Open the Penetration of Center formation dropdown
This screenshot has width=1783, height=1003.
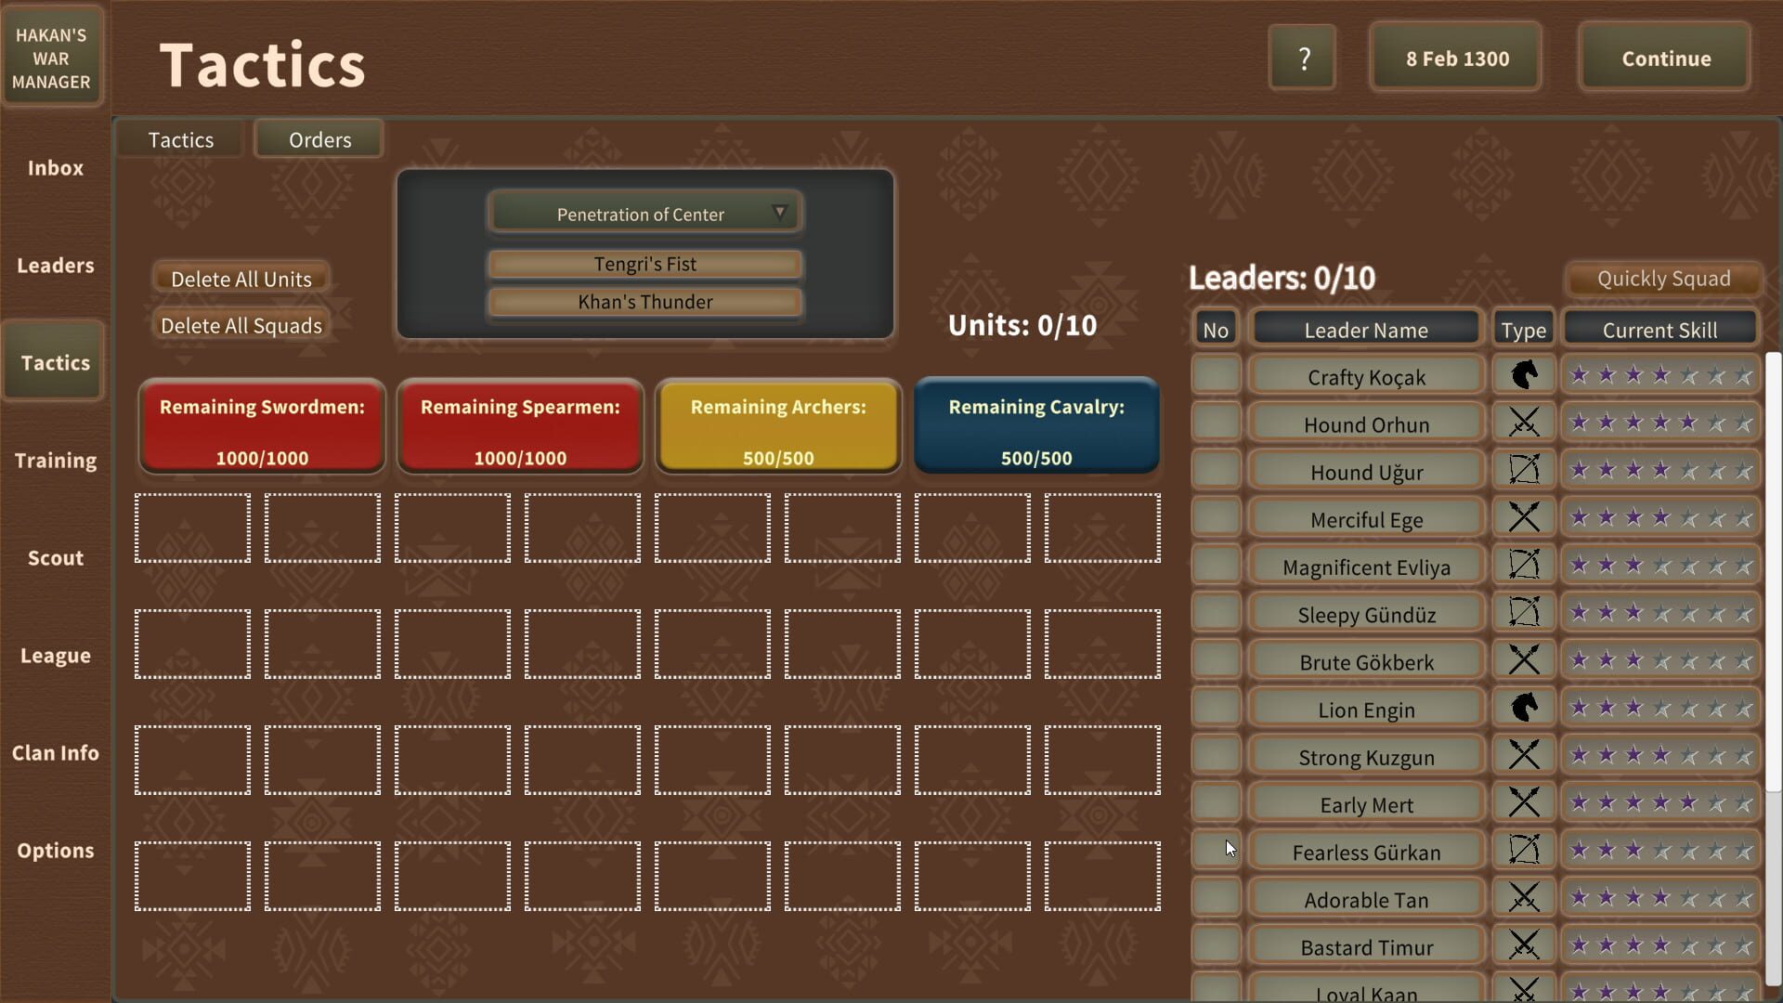tap(644, 214)
